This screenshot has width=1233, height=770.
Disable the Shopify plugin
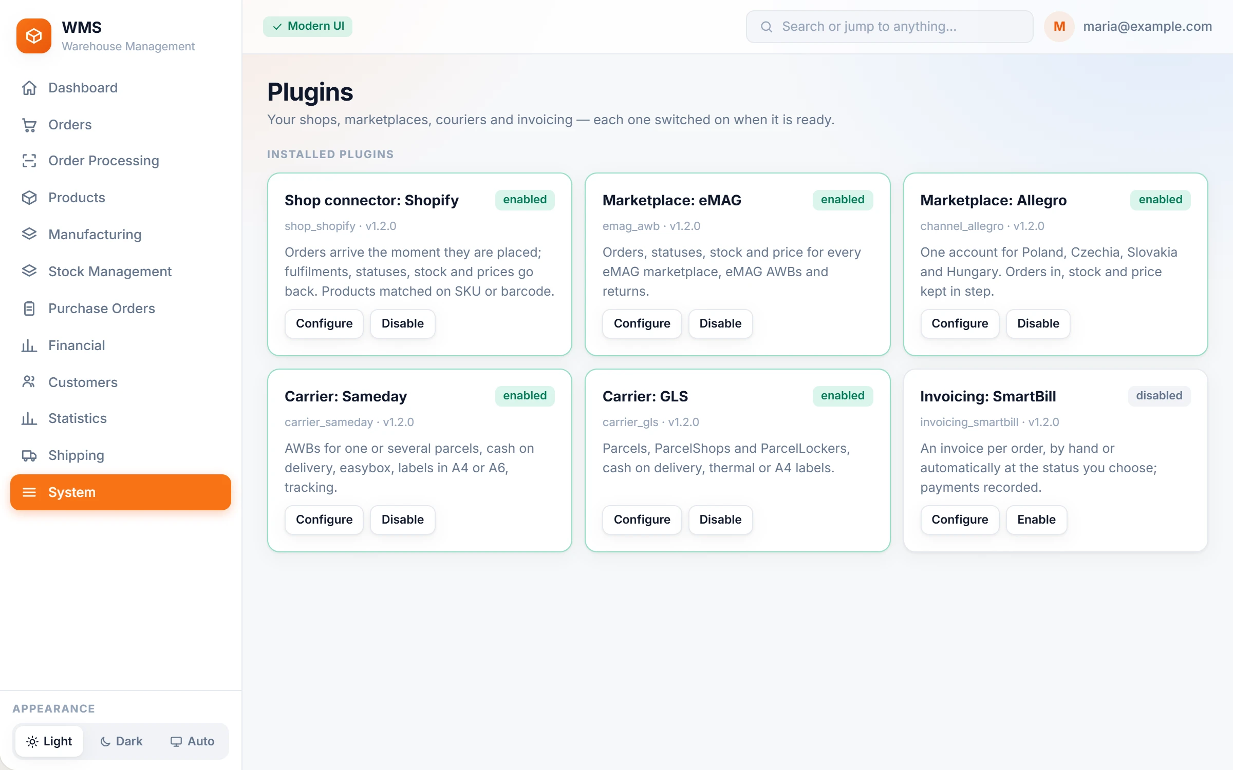pyautogui.click(x=403, y=323)
